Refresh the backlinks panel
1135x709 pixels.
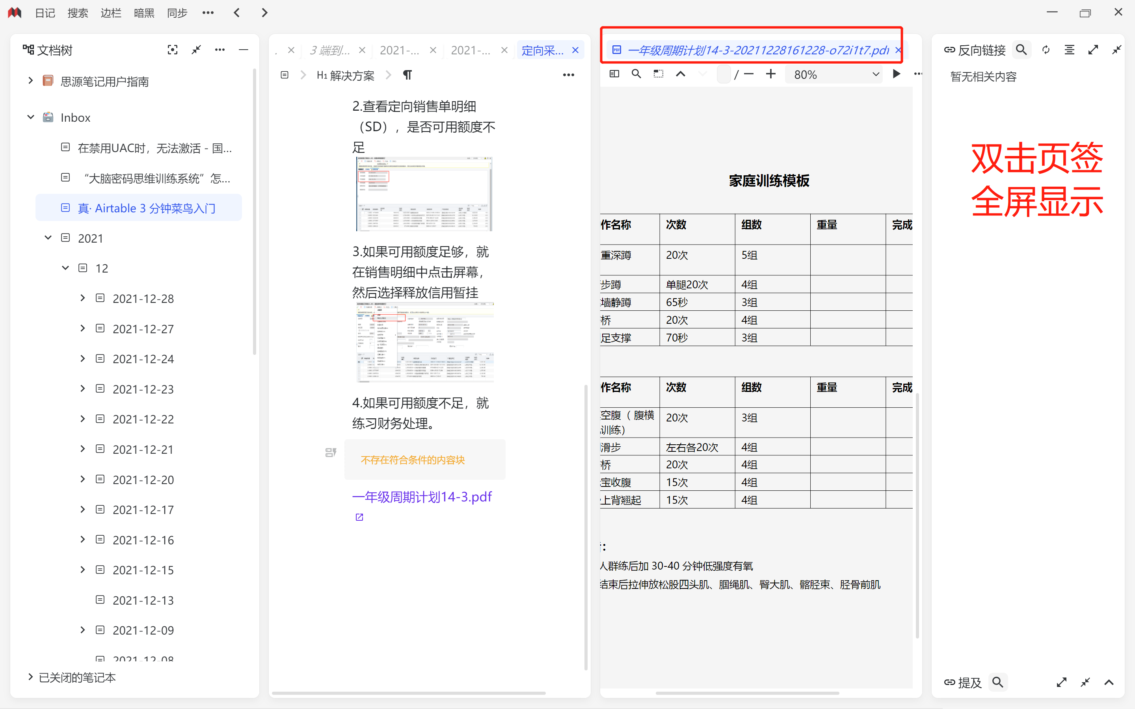pos(1046,50)
